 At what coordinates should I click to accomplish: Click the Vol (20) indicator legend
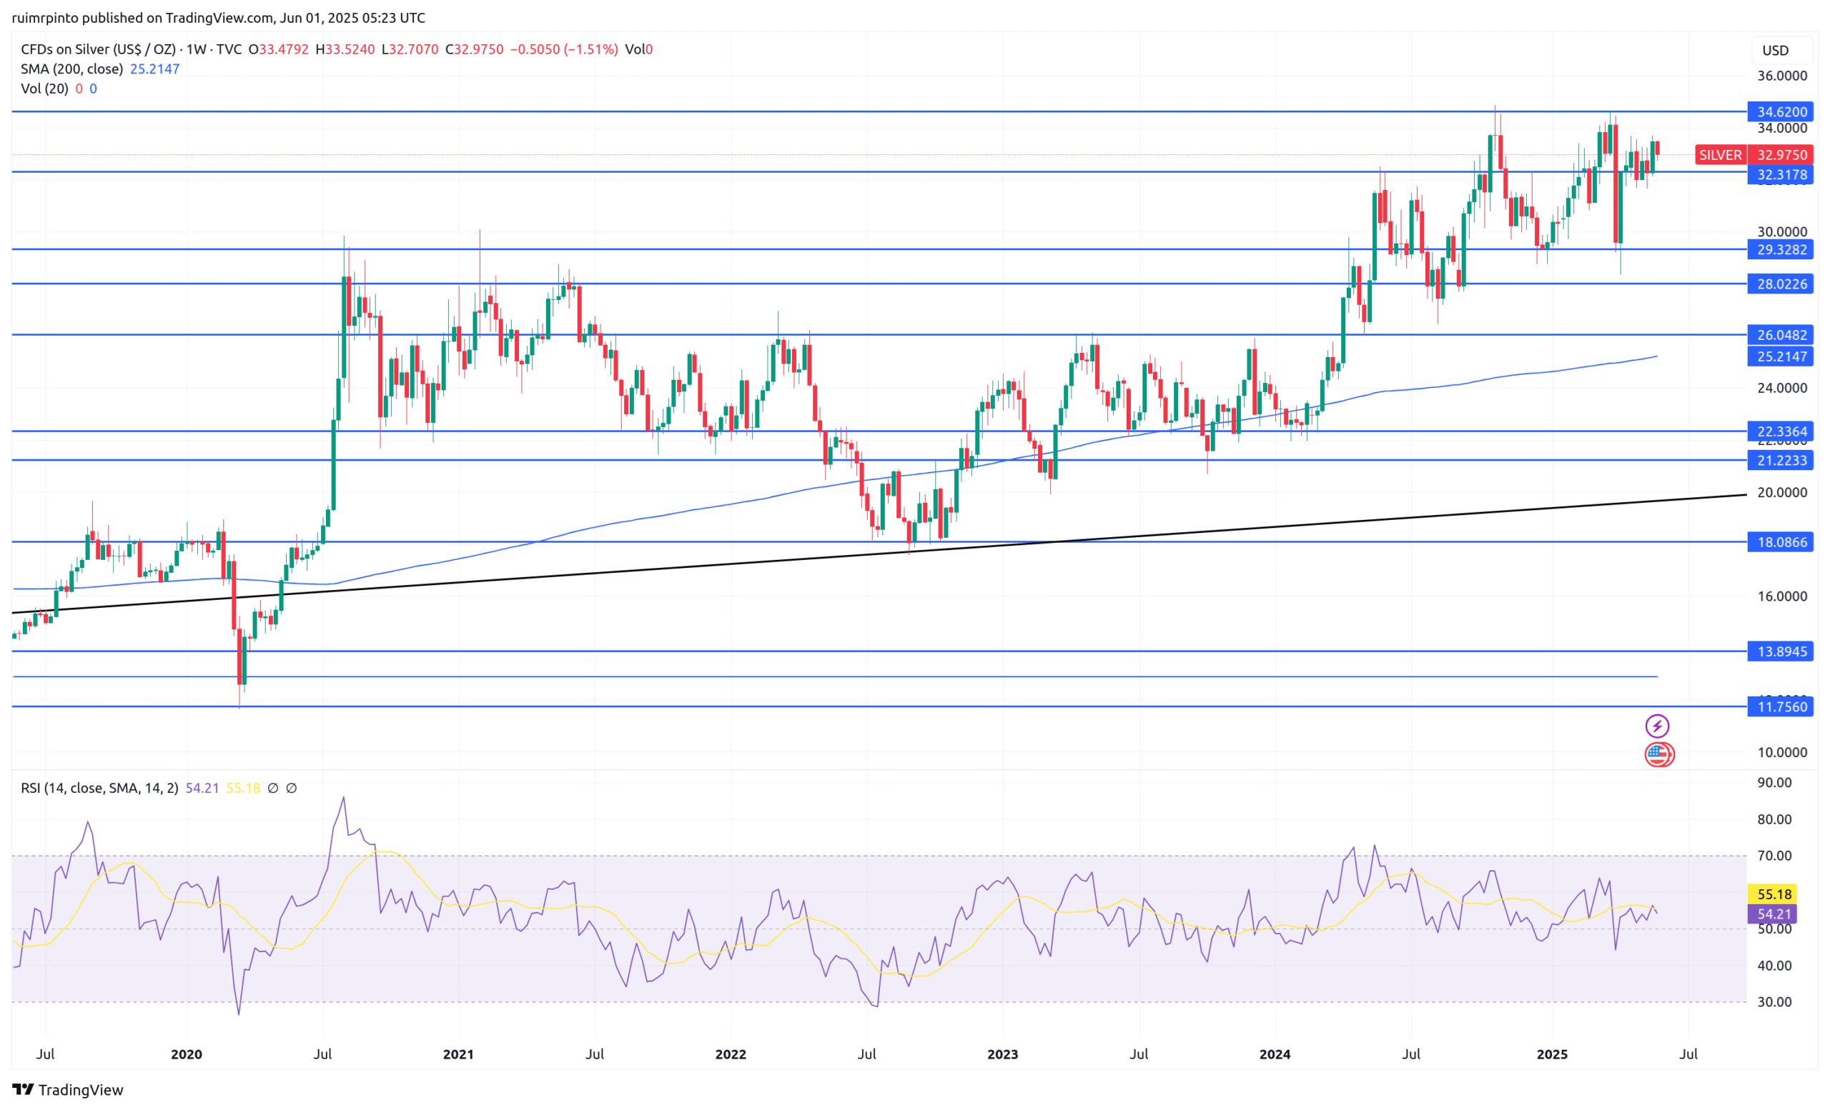pos(44,89)
